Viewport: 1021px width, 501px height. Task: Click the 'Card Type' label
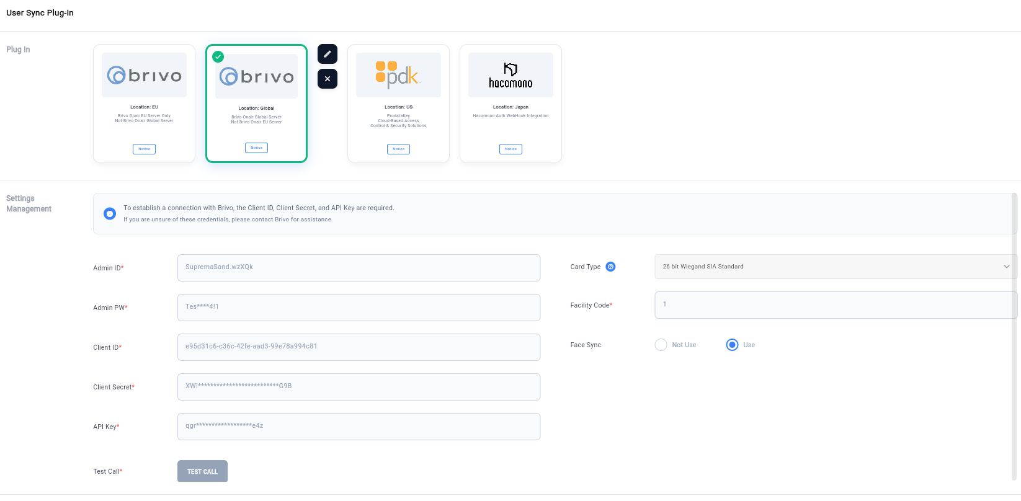tap(586, 267)
